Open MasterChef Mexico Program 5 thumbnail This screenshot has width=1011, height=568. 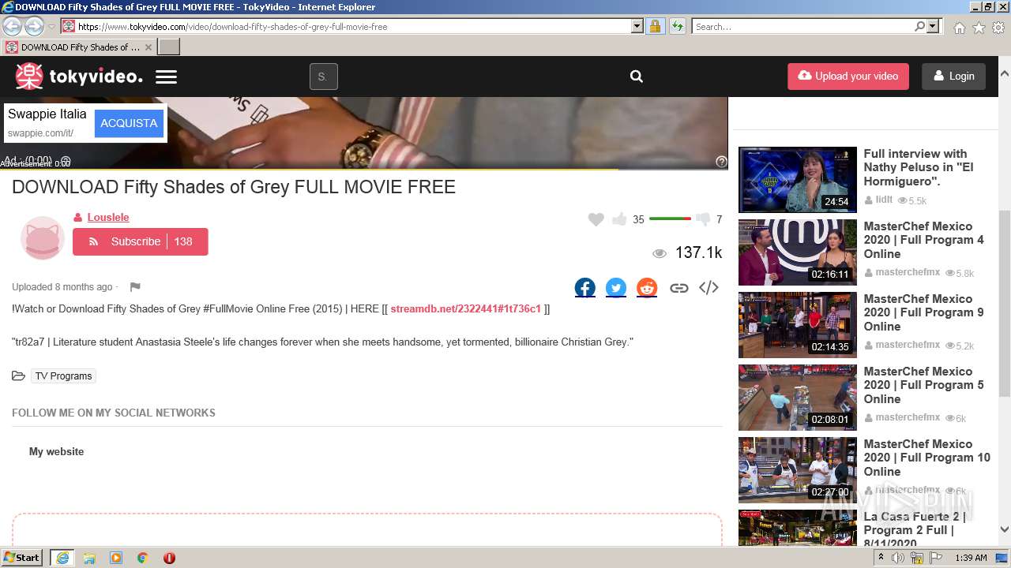[x=798, y=398]
